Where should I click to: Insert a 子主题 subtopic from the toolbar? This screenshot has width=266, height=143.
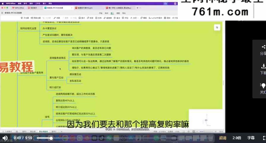coord(25,18)
